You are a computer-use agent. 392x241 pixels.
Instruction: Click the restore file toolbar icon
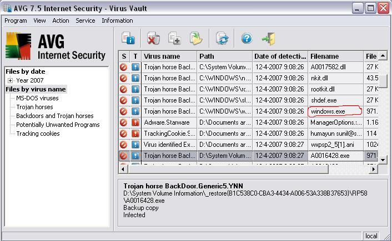(196, 38)
